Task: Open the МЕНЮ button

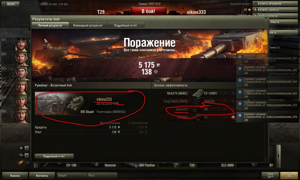Action: tap(9, 4)
